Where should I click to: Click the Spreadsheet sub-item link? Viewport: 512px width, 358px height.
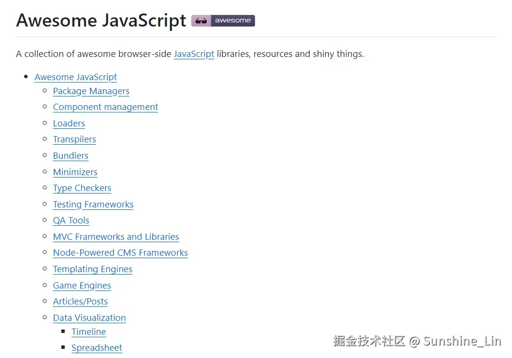point(97,348)
